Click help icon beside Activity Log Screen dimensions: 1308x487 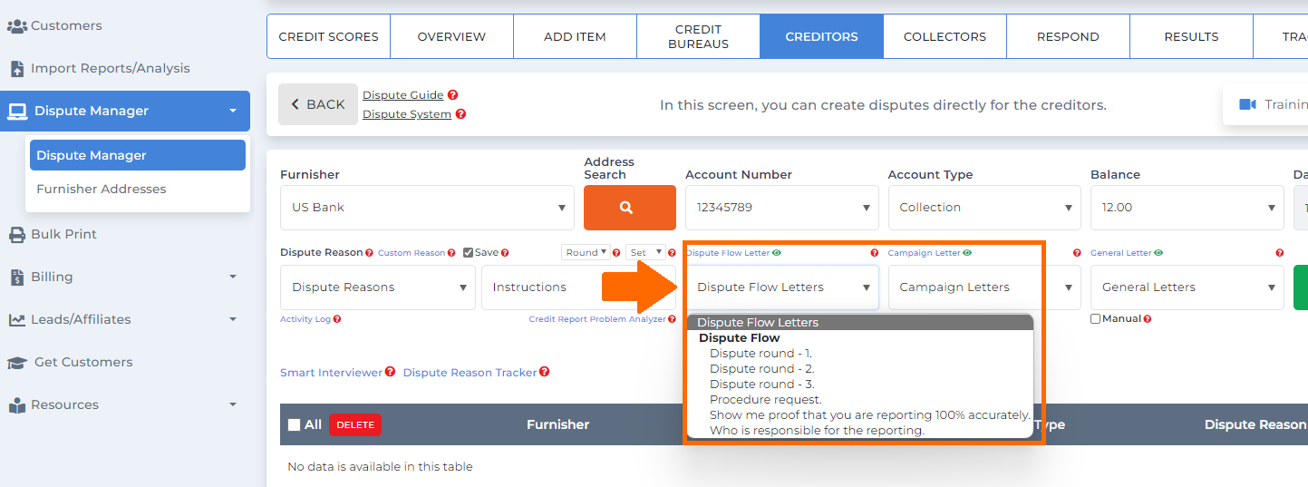337,319
